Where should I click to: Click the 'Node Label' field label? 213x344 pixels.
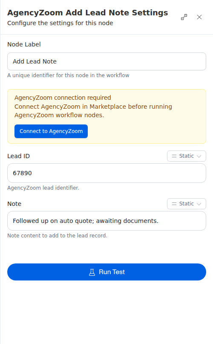[24, 44]
